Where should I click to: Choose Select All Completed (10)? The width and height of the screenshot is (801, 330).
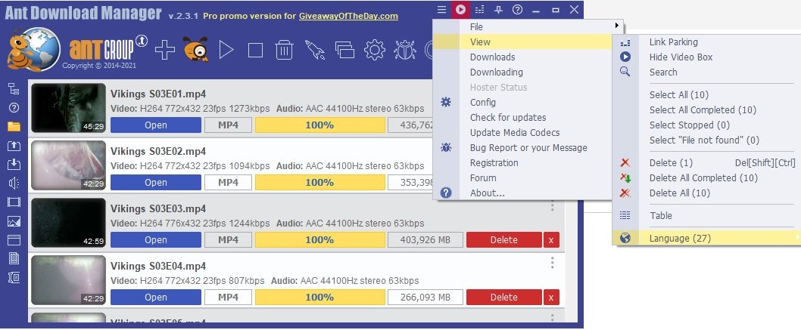(708, 110)
